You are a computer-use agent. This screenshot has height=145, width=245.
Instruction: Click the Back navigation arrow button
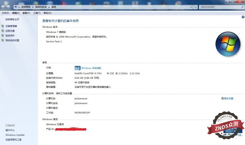tap(3, 7)
